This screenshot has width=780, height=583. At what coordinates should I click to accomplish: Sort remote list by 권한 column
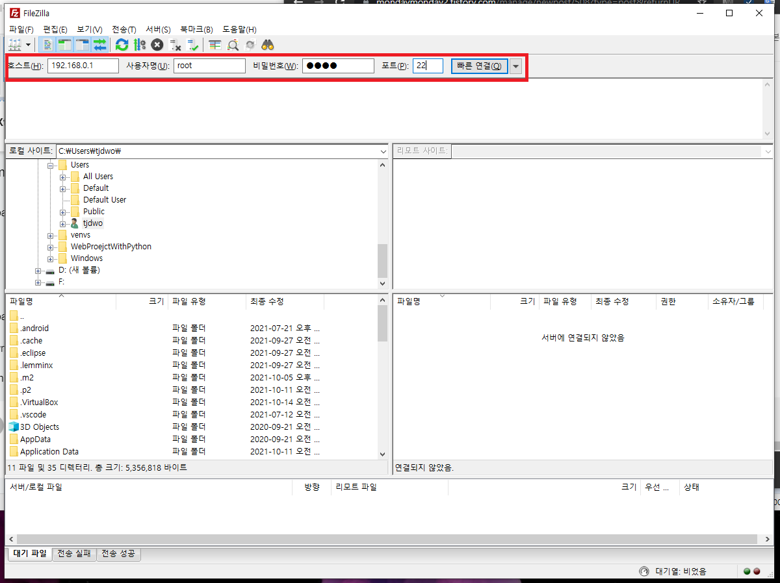tap(682, 302)
